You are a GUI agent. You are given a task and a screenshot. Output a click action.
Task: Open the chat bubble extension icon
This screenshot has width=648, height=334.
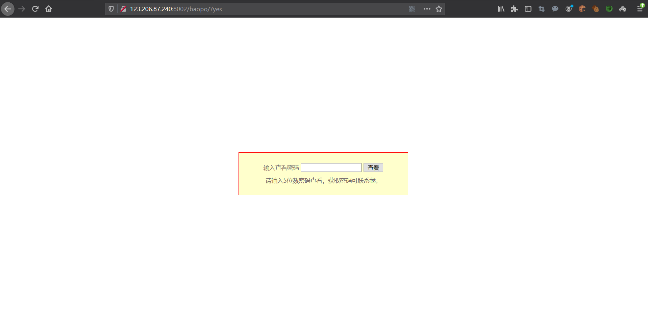tap(555, 9)
